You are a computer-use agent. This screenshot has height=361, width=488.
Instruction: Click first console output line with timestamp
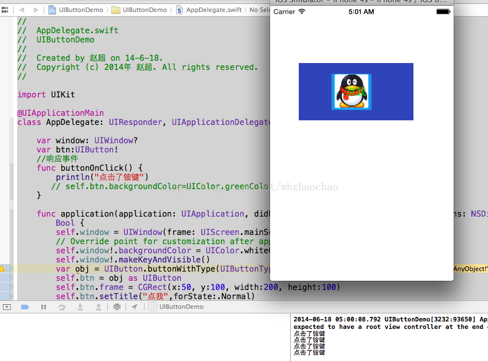pos(391,319)
